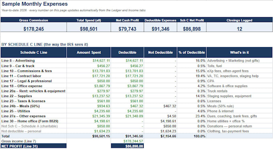Click Other expenses not deductible $4.50
The image size is (273, 149).
[x=172, y=116]
